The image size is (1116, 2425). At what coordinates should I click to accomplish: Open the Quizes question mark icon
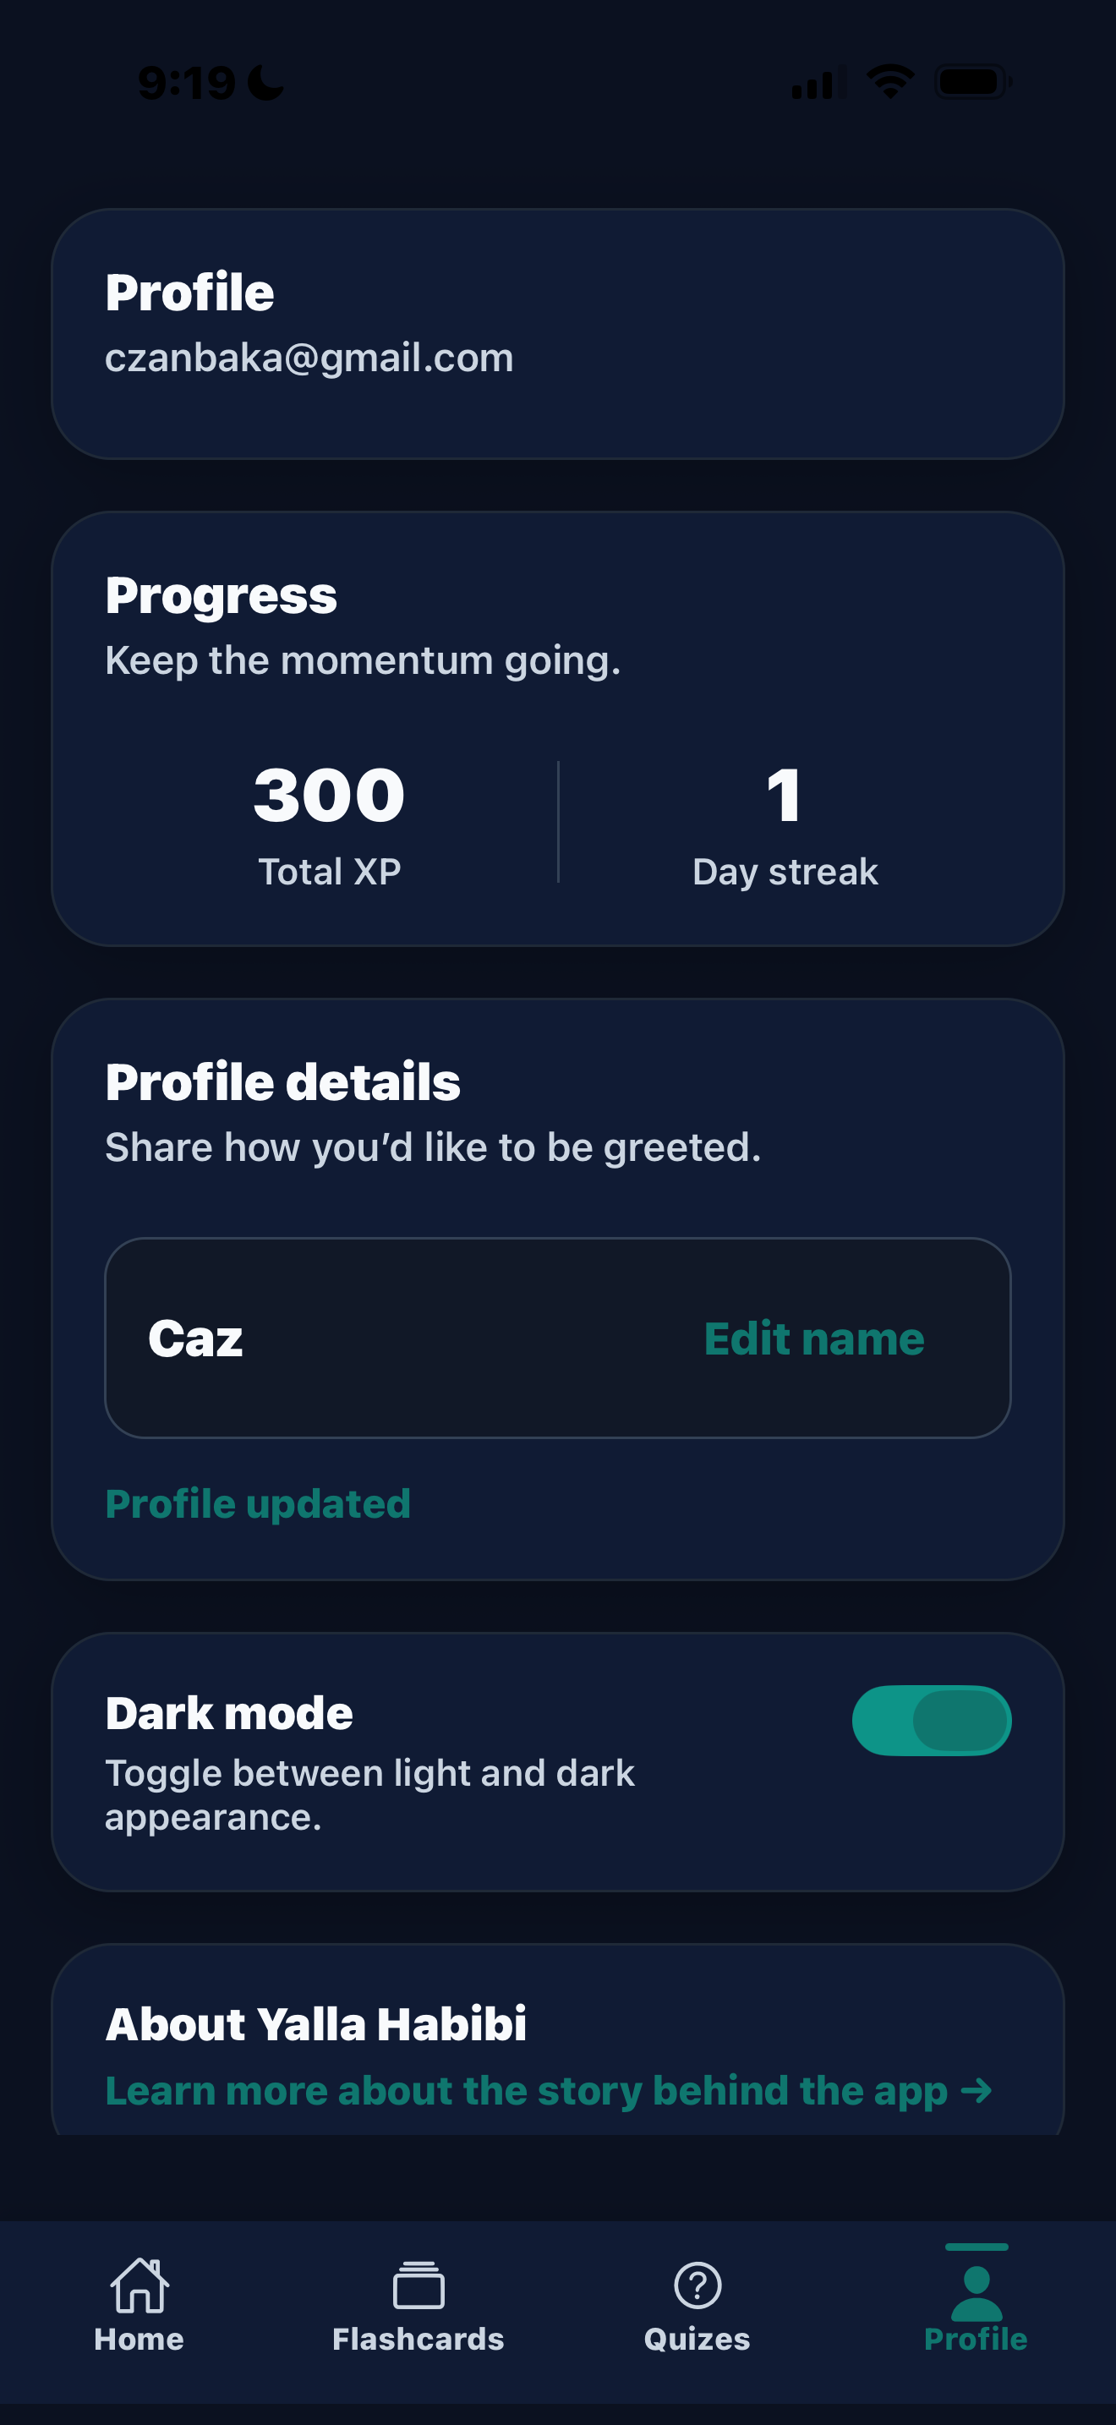697,2285
